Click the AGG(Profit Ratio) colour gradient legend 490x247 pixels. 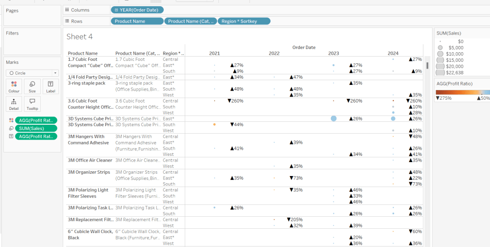[x=462, y=92]
